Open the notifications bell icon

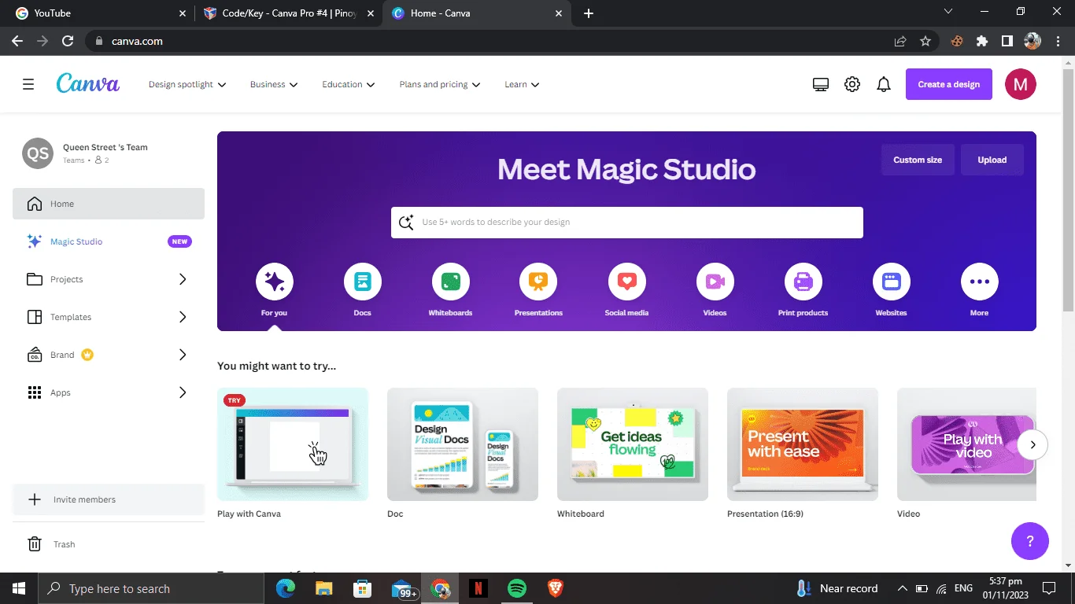[x=884, y=84]
